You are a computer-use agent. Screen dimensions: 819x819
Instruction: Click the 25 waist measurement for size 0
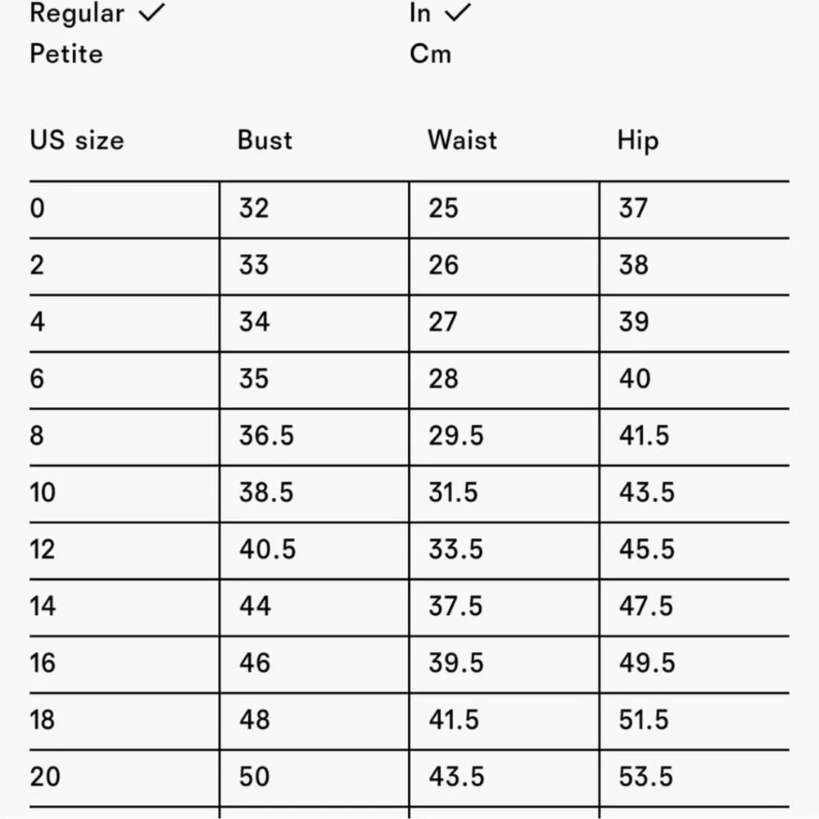(443, 208)
